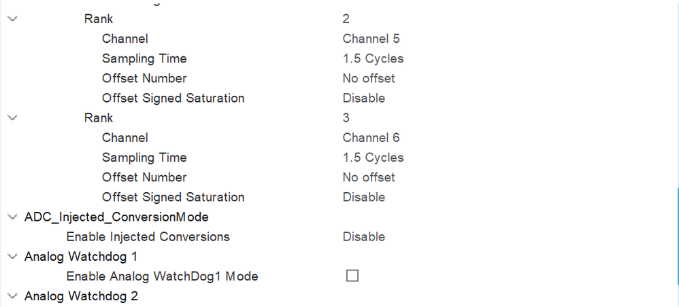
Task: Click the Rank value 2 field
Action: 346,19
